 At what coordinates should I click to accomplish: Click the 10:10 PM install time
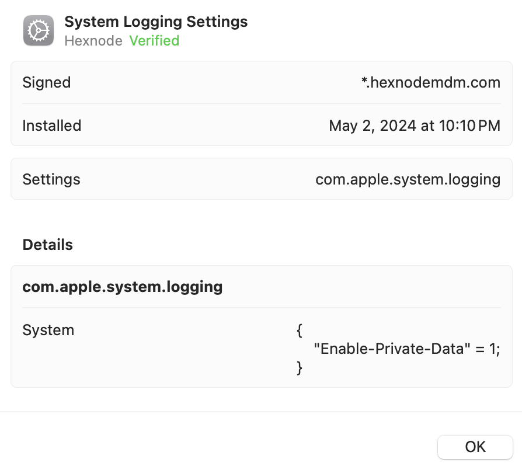(x=469, y=126)
